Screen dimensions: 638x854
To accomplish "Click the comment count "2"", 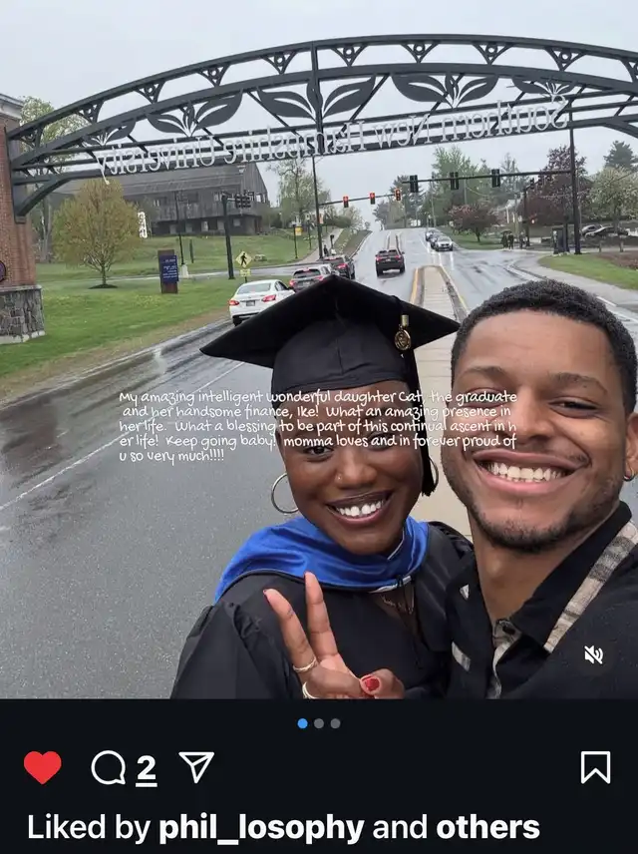I will (146, 768).
